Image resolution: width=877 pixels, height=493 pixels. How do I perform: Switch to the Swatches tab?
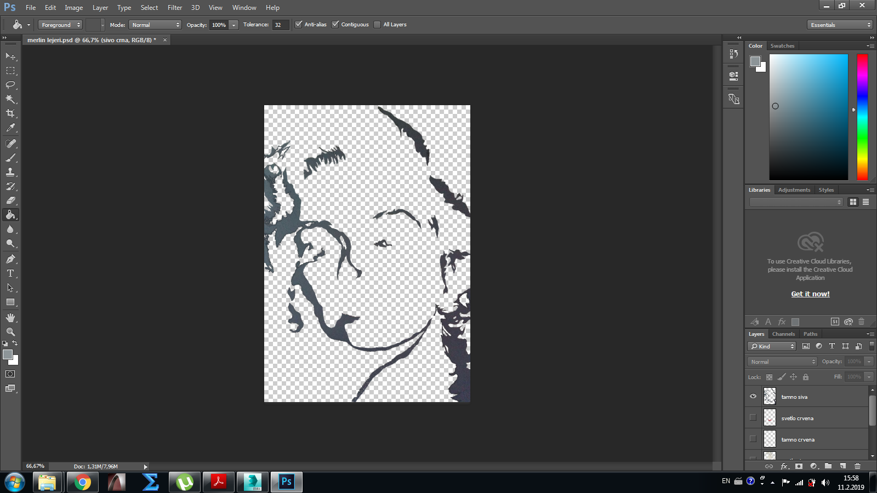tap(782, 46)
